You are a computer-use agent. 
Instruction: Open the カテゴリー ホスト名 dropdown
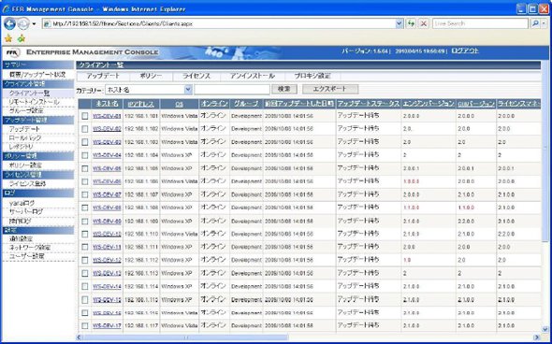149,90
